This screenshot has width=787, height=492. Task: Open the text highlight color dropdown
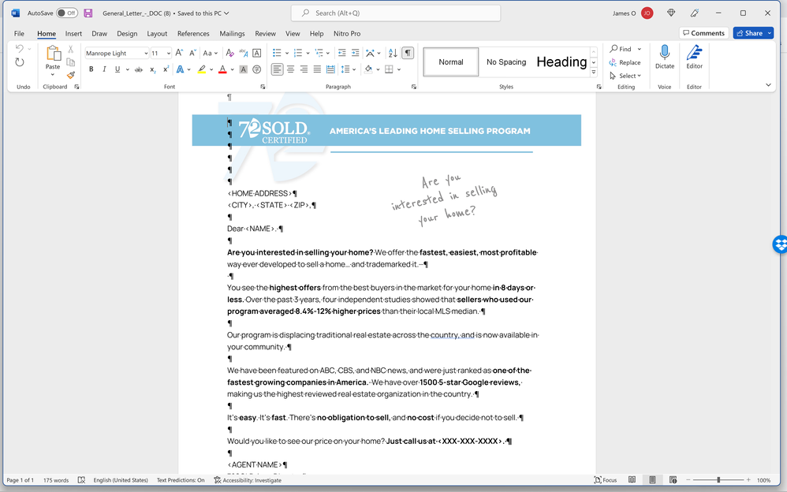pos(211,69)
